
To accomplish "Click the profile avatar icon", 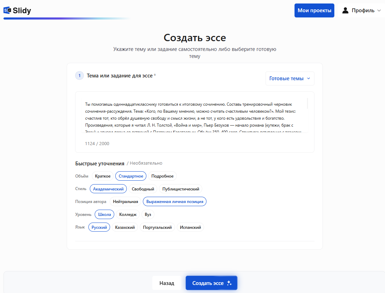I will (x=345, y=10).
